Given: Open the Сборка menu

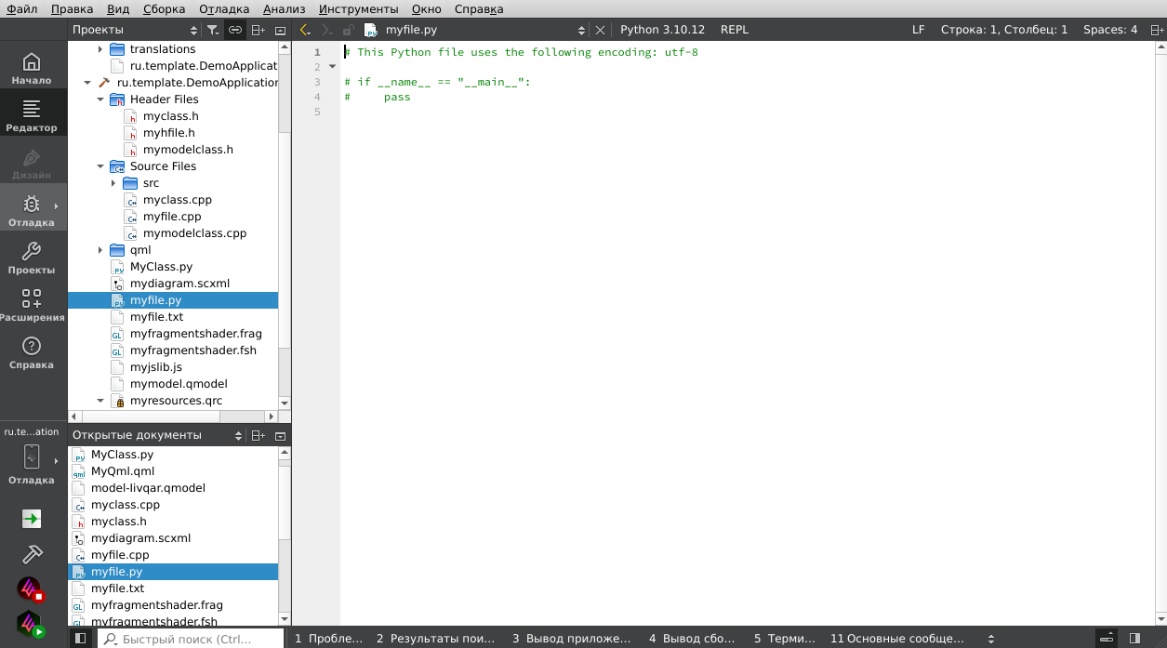Looking at the screenshot, I should coord(164,9).
